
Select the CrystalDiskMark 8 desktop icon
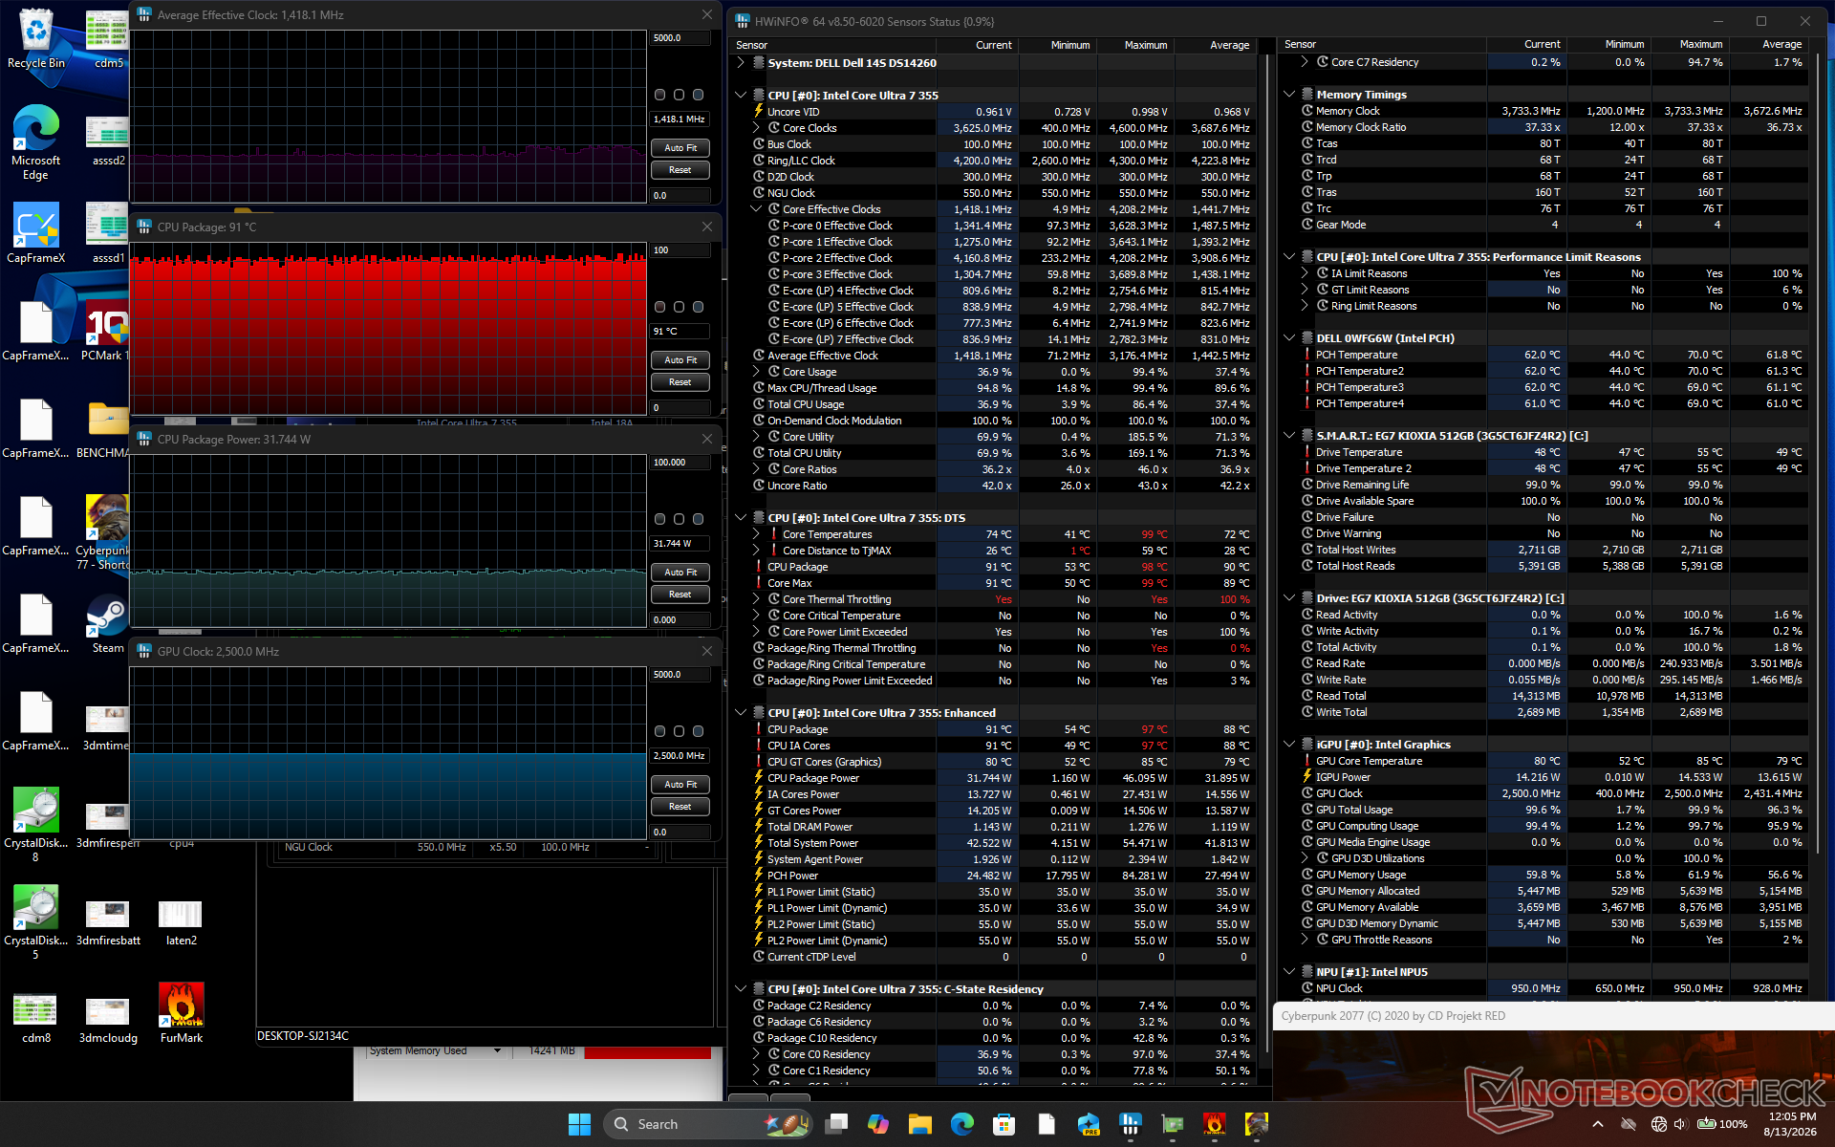[36, 824]
